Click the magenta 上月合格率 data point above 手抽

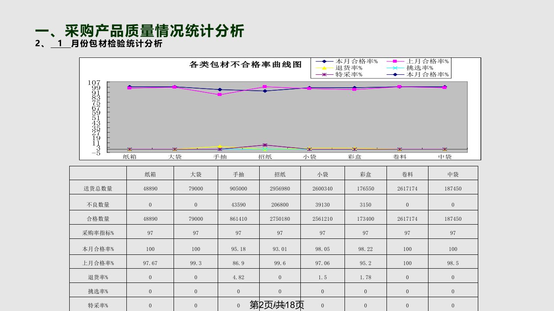[220, 95]
